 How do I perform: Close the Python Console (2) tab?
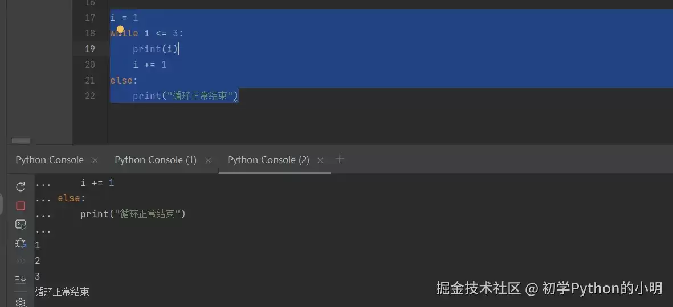click(320, 160)
